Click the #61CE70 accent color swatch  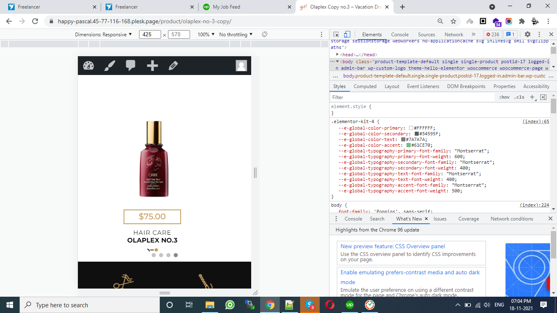[408, 145]
